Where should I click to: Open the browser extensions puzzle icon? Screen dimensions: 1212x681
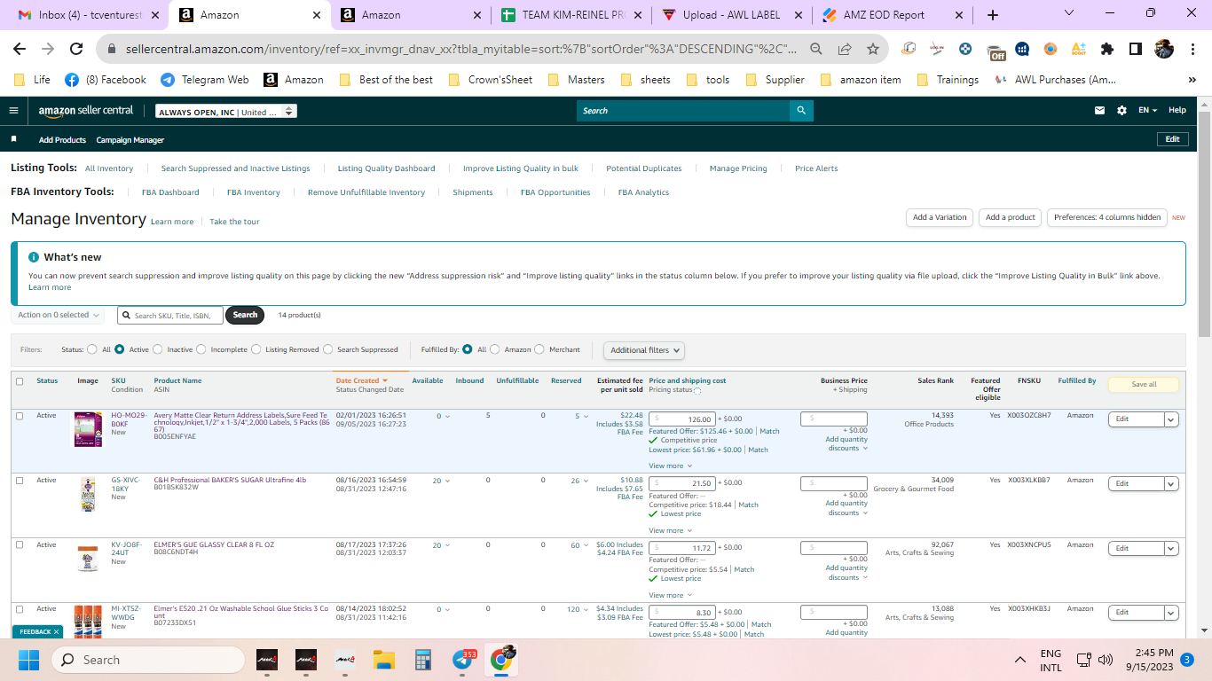1107,49
